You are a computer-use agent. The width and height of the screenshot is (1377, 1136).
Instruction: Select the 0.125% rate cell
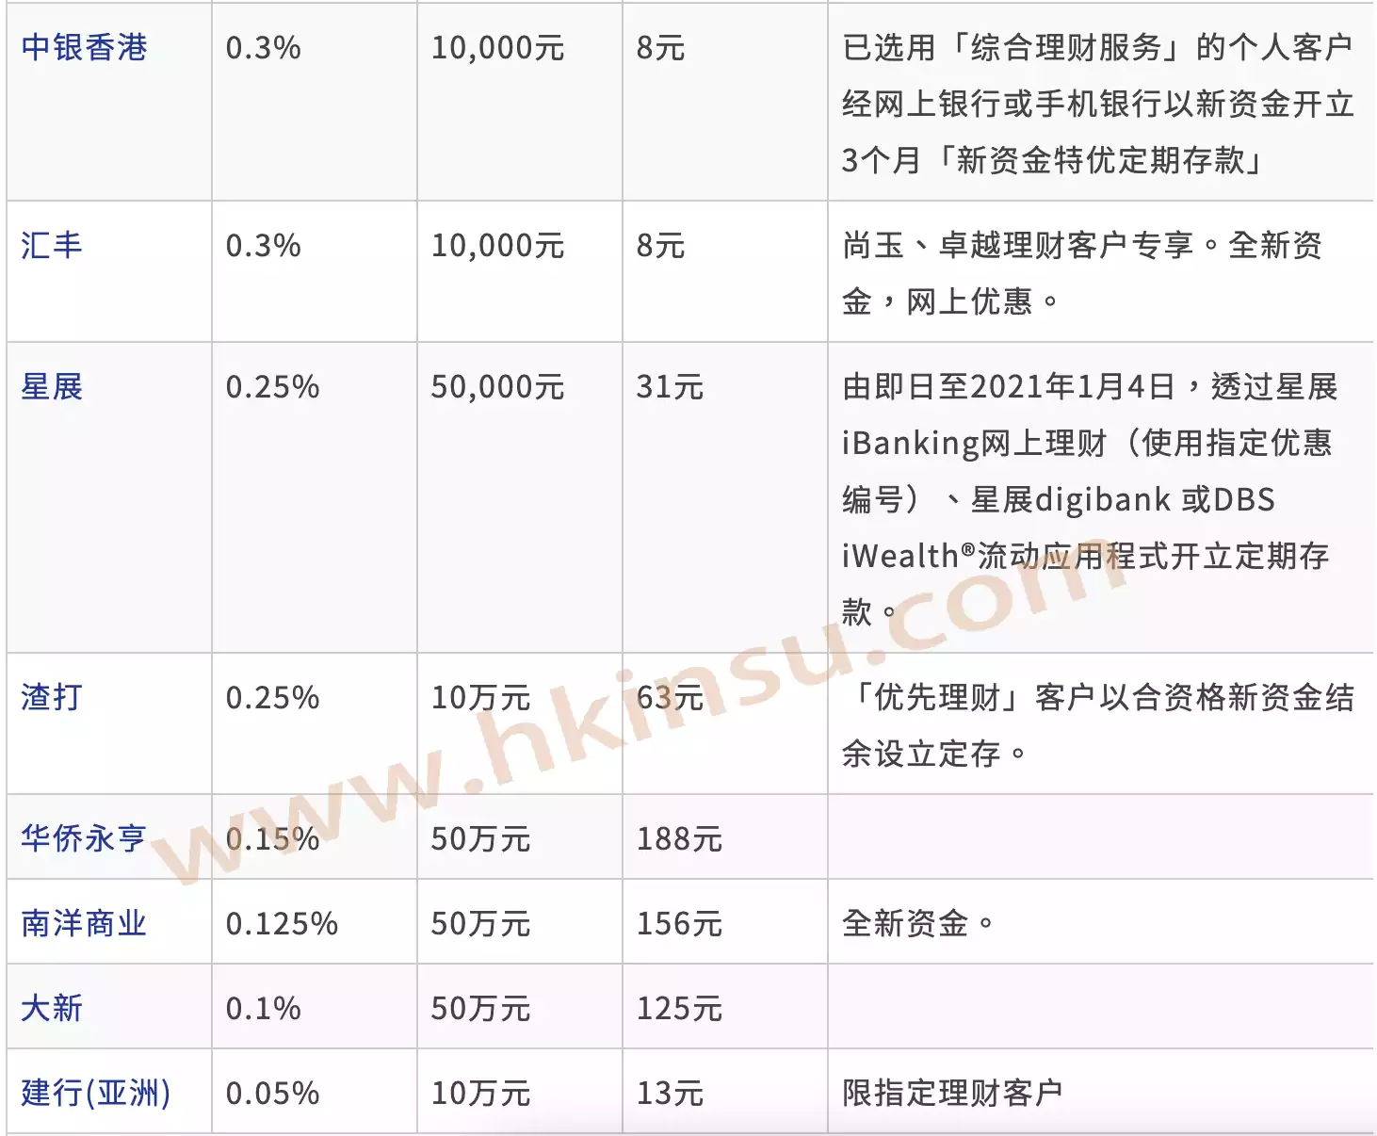pyautogui.click(x=282, y=923)
